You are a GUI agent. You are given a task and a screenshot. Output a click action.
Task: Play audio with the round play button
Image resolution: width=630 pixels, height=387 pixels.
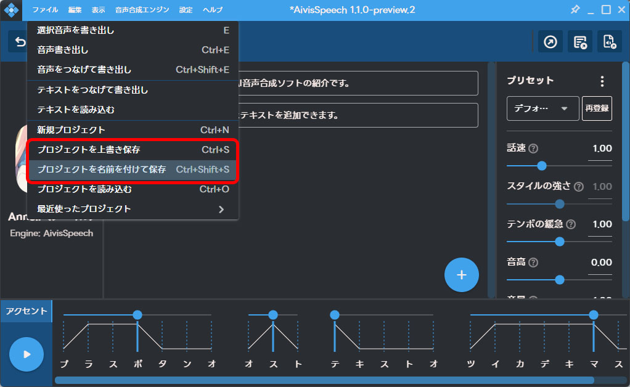click(x=27, y=354)
